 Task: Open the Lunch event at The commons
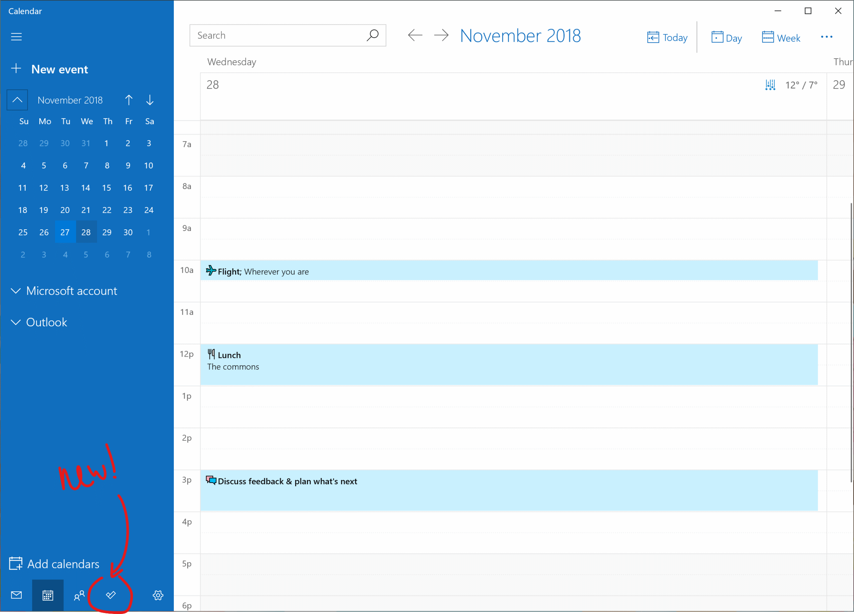(x=509, y=365)
